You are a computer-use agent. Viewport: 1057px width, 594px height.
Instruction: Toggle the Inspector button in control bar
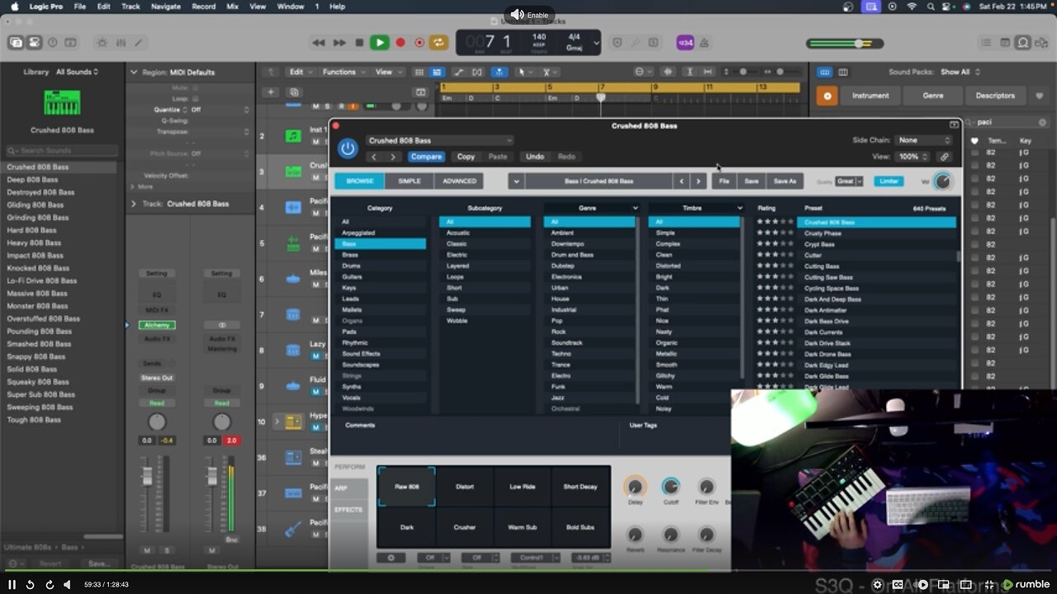click(x=34, y=42)
